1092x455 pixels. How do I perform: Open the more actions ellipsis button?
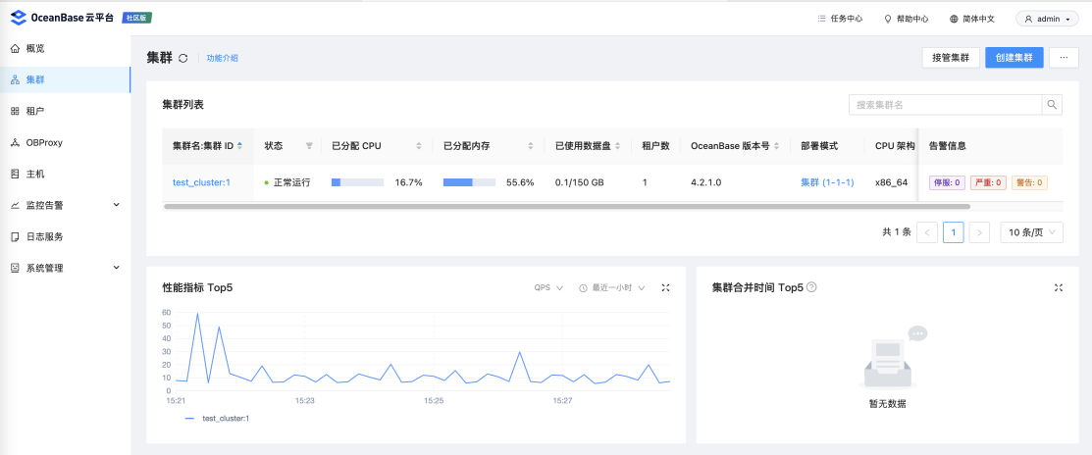tap(1064, 58)
